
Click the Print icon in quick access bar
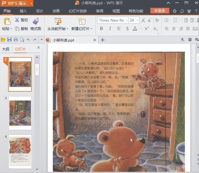pyautogui.click(x=16, y=40)
